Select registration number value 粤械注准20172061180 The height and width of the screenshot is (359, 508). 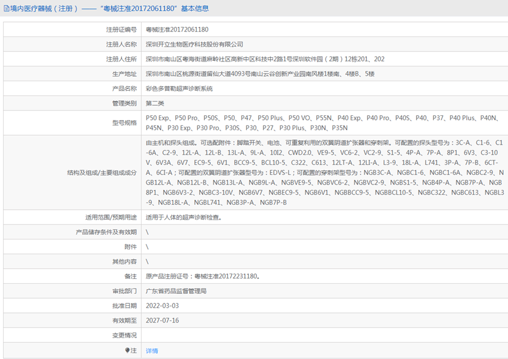pyautogui.click(x=177, y=30)
